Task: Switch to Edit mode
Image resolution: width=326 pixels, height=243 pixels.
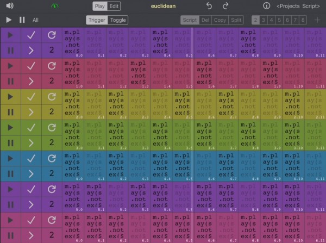Action: pyautogui.click(x=114, y=6)
